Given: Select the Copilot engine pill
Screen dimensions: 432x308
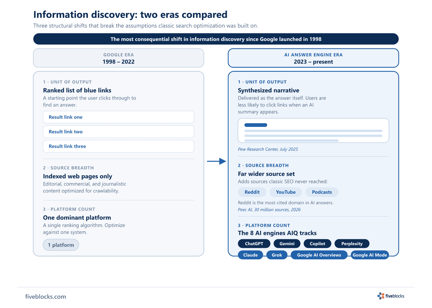Looking at the screenshot, I should [318, 244].
